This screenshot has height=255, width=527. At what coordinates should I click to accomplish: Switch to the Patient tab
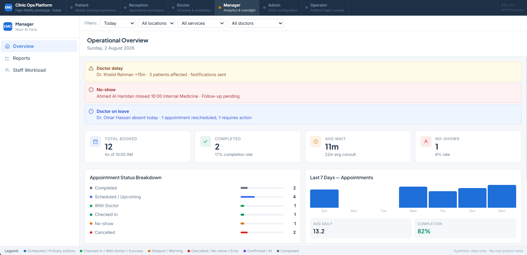93,8
